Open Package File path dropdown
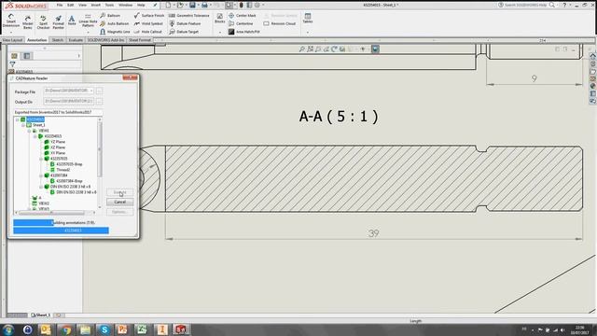 [91, 91]
